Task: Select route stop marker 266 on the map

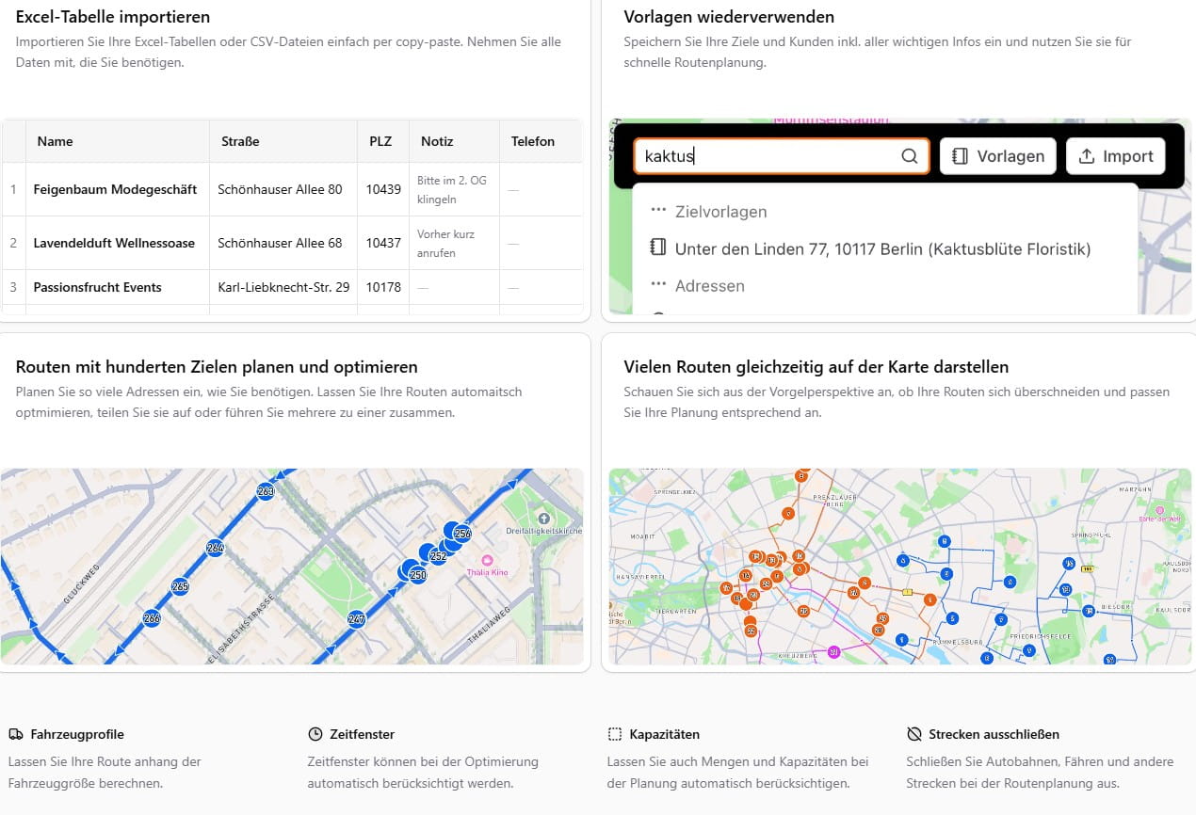Action: click(152, 618)
